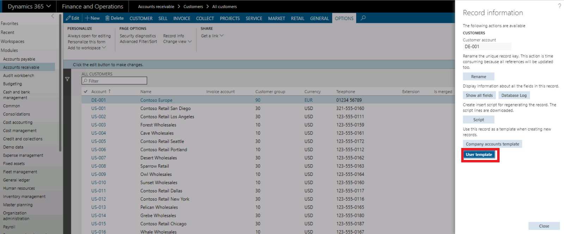Click the Customer group column header

270,92
